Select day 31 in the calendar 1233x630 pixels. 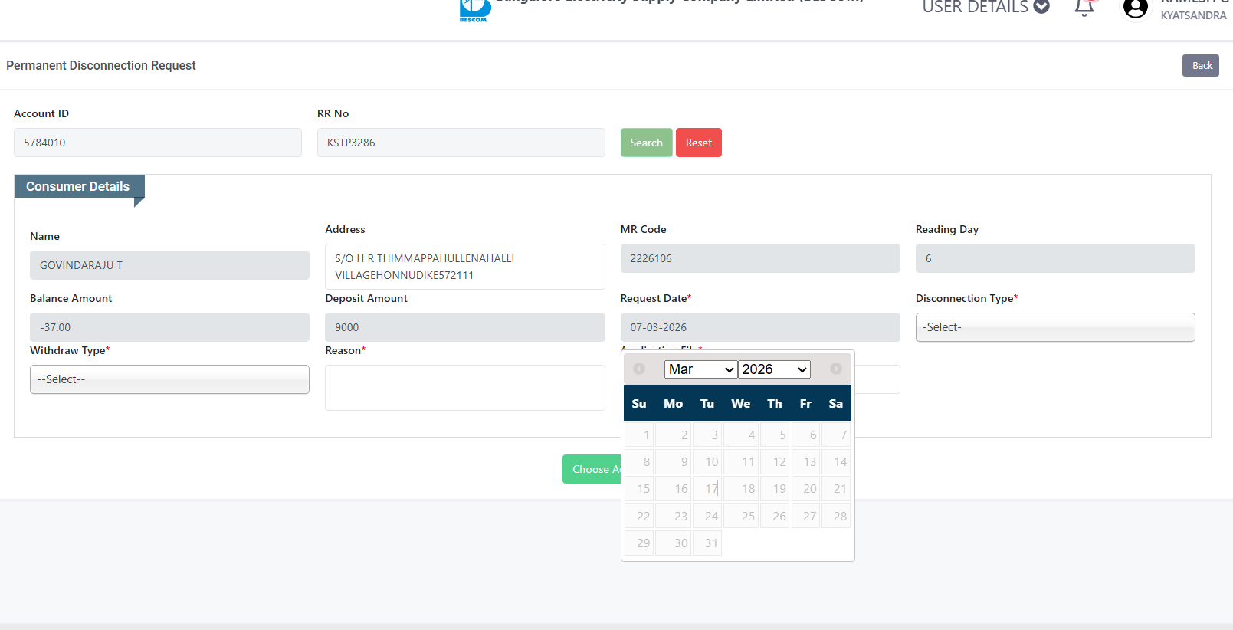click(x=709, y=543)
